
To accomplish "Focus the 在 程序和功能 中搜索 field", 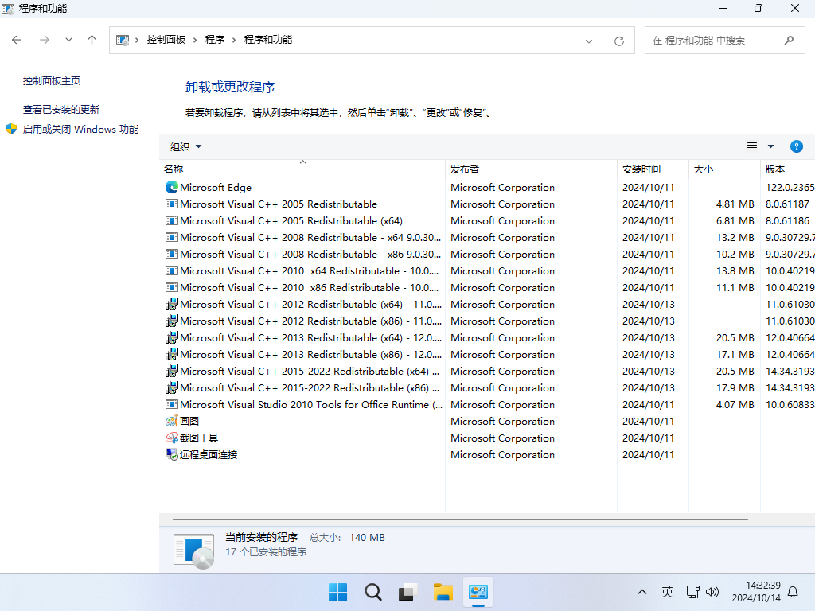I will click(724, 40).
